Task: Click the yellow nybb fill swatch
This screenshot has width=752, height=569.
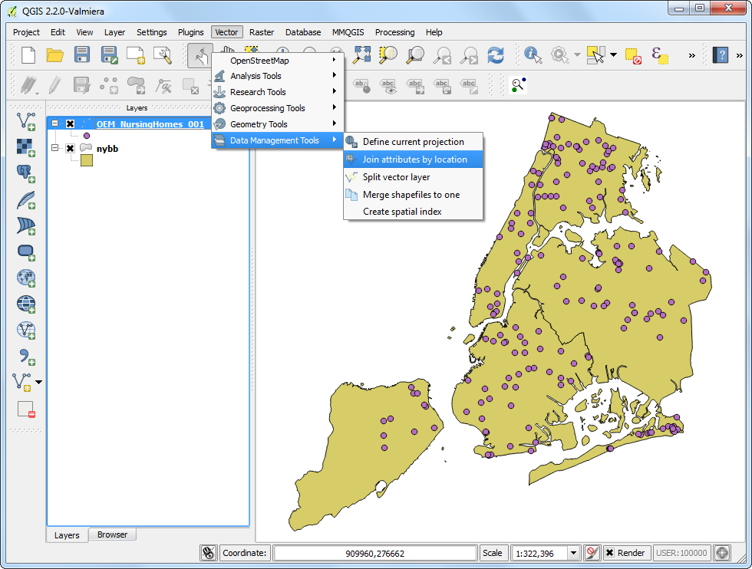Action: (86, 160)
